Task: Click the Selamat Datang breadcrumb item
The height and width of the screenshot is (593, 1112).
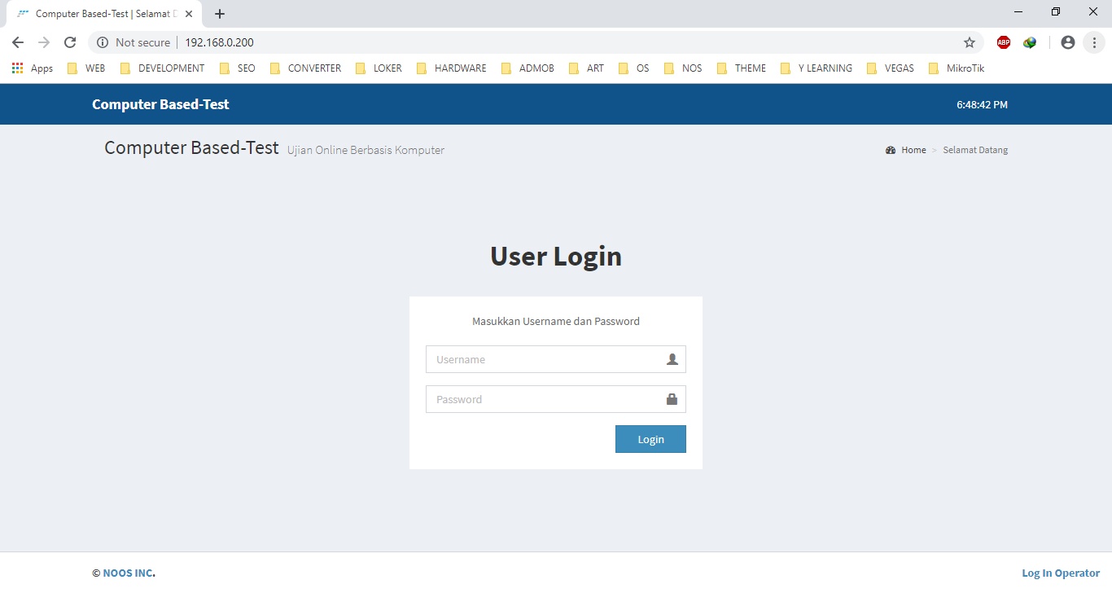Action: pyautogui.click(x=975, y=150)
